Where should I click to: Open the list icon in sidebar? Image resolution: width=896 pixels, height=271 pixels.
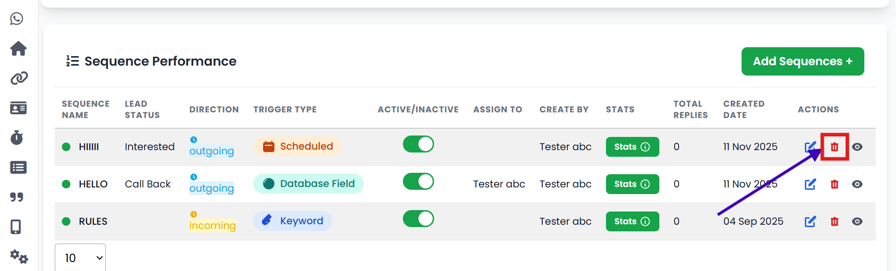tap(18, 168)
